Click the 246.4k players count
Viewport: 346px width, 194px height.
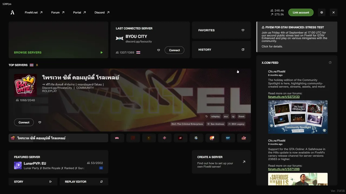click(277, 11)
